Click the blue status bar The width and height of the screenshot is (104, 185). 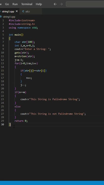pyautogui.click(x=52, y=183)
